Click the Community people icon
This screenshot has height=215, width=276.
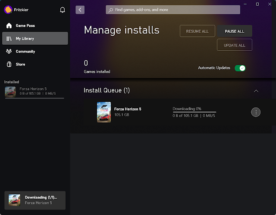click(9, 51)
